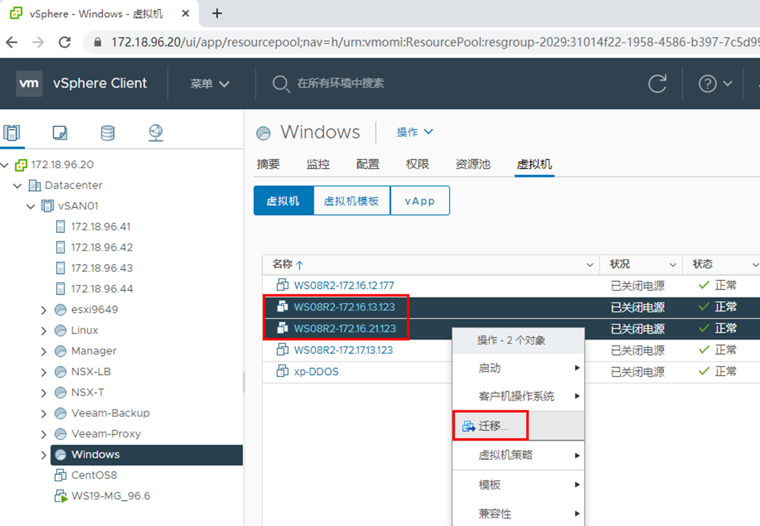760x526 pixels.
Task: Click the host icon for 172.18.96.41
Action: (60, 227)
